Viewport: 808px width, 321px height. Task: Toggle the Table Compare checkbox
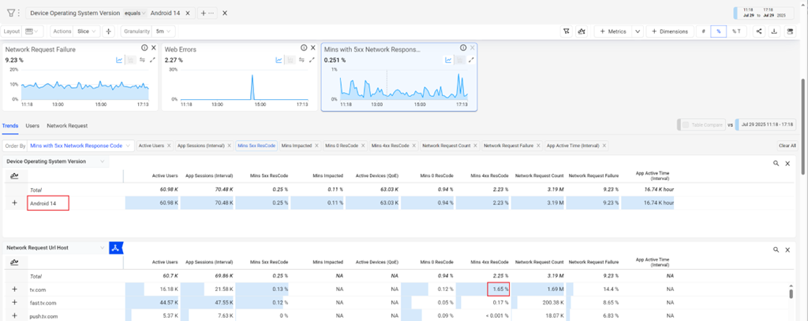[685, 125]
